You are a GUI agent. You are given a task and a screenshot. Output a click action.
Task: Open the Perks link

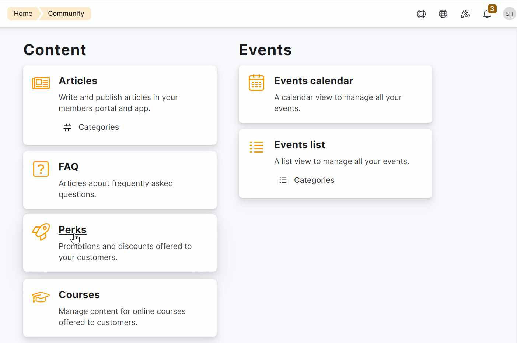coord(73,230)
